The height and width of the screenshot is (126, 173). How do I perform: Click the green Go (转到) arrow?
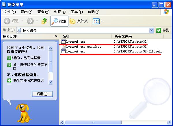(159, 30)
